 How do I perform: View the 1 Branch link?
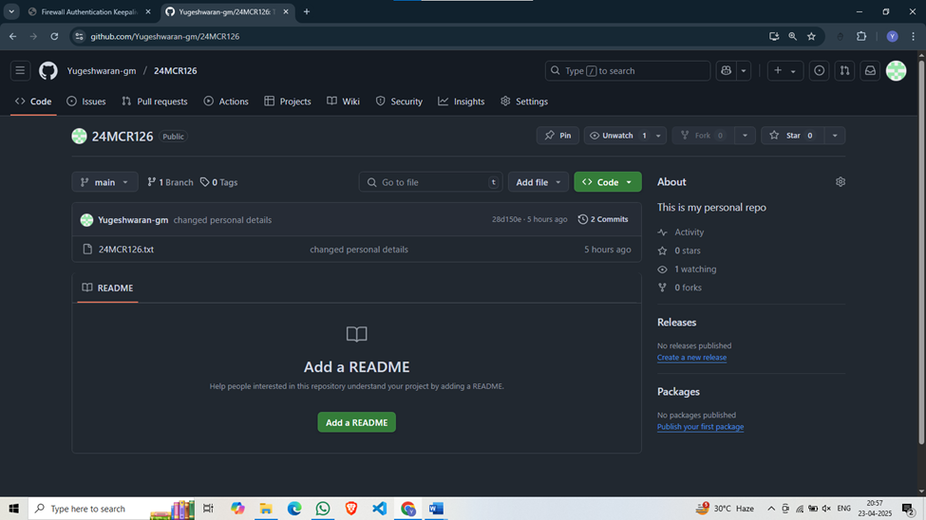tap(170, 182)
